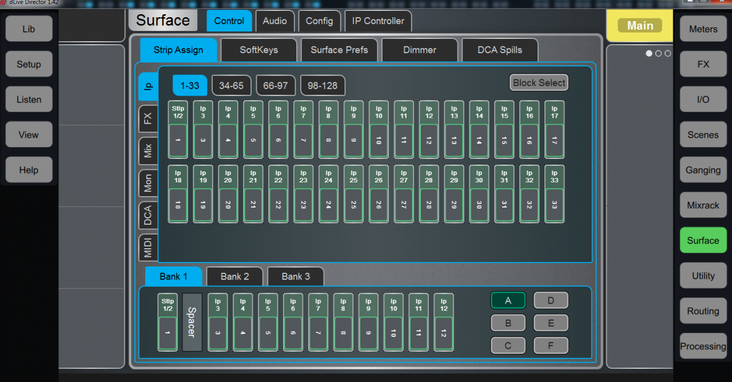The width and height of the screenshot is (732, 382).
Task: Open the IP Controller tab
Action: [x=378, y=21]
